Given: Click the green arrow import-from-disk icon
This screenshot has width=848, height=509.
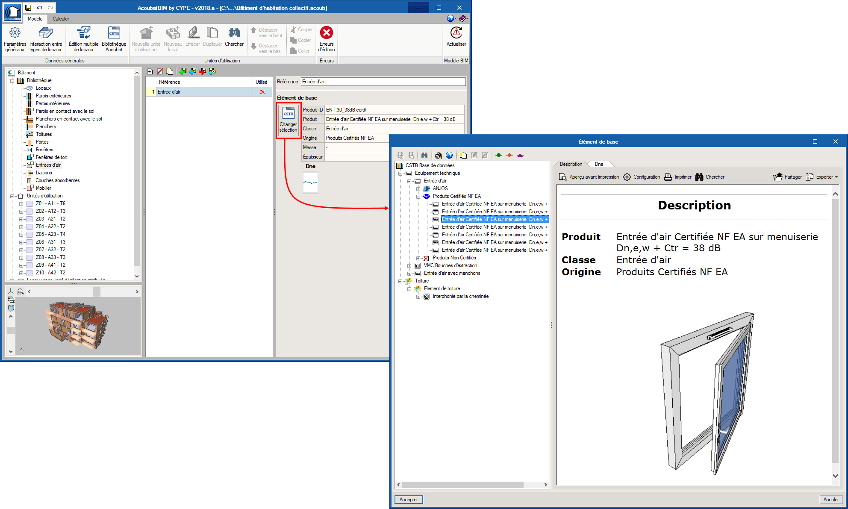Looking at the screenshot, I should point(183,71).
